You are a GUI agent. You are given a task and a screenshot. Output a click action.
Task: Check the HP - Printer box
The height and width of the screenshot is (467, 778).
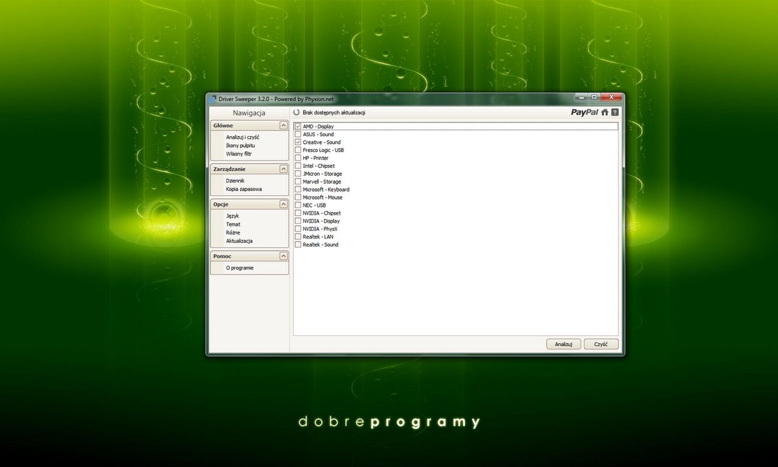pyautogui.click(x=298, y=158)
